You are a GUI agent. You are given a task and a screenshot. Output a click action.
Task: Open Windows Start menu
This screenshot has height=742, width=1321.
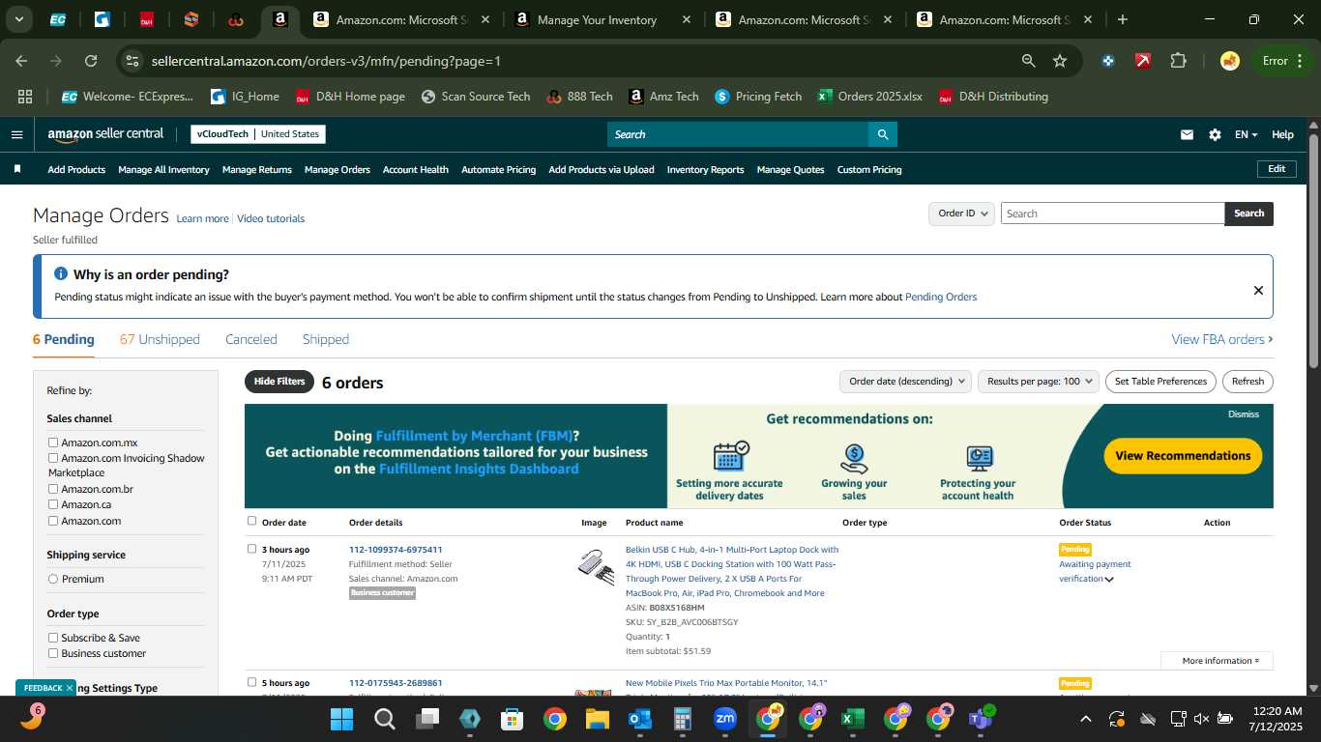point(341,719)
